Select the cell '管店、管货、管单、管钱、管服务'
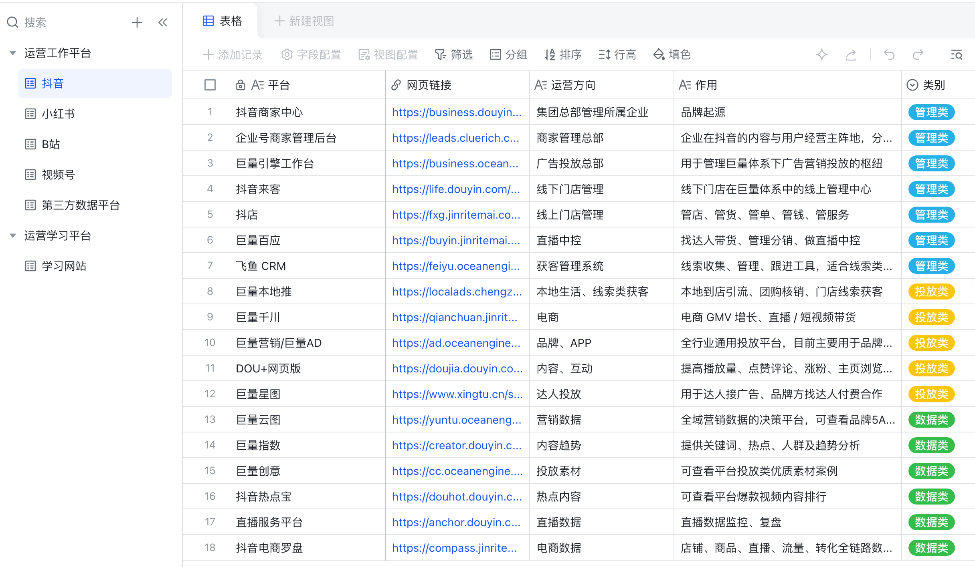The height and width of the screenshot is (567, 975). click(788, 215)
